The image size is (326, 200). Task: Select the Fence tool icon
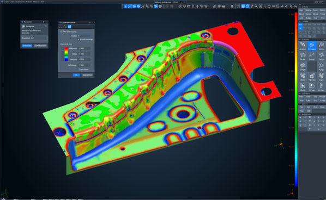321,57
